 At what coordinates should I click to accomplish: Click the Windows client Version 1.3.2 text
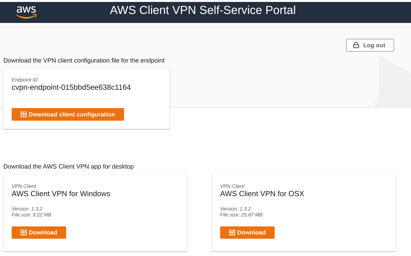click(x=27, y=209)
